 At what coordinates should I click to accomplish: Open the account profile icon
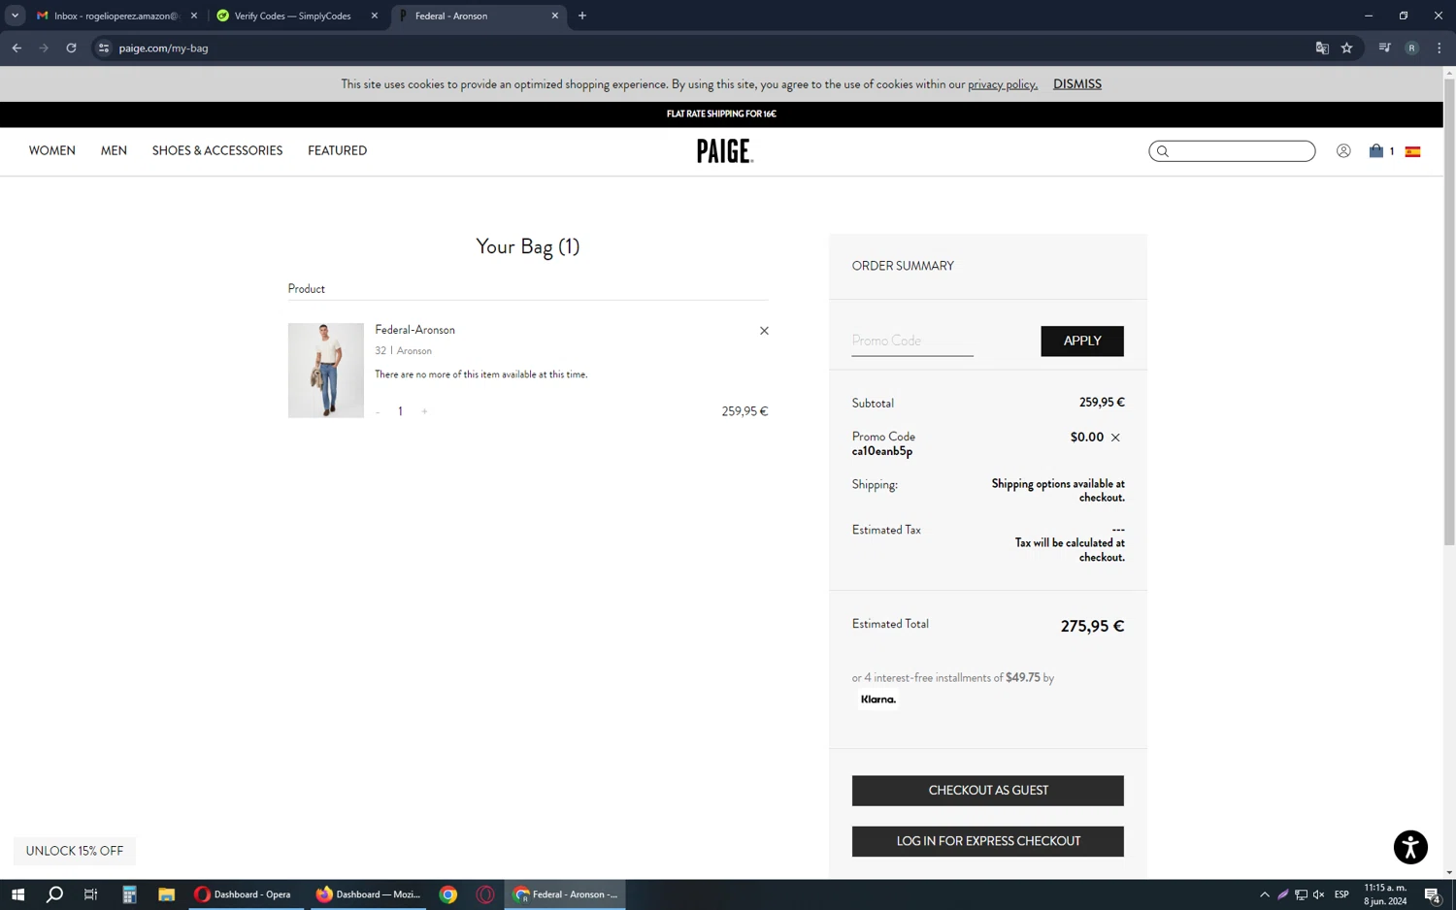tap(1343, 151)
